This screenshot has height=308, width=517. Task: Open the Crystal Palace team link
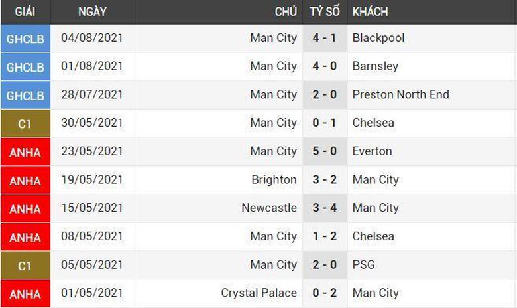point(258,293)
